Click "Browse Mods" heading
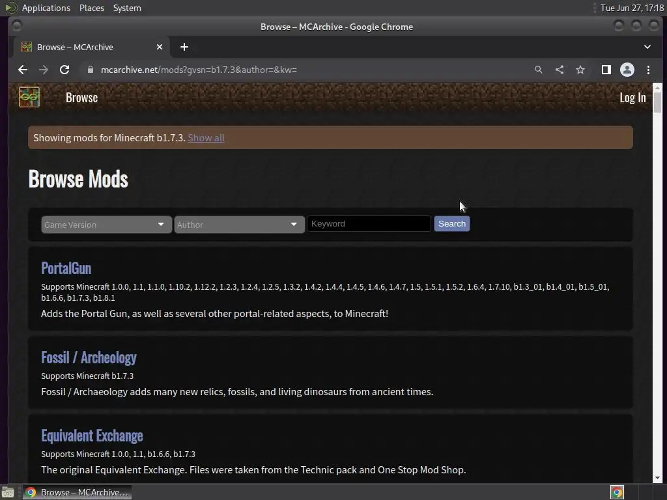The image size is (667, 500). coord(78,178)
